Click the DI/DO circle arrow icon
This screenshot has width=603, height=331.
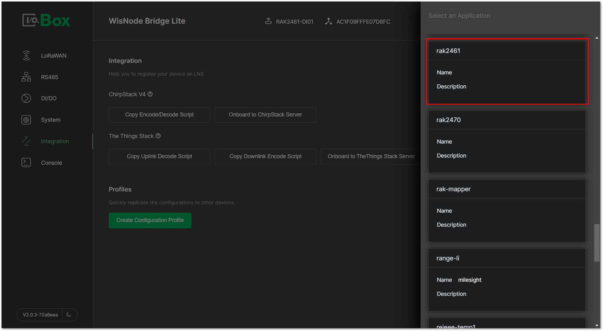(26, 98)
